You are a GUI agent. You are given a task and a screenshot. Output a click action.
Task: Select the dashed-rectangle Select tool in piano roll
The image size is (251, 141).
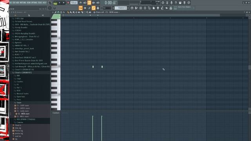pyautogui.click(x=85, y=12)
